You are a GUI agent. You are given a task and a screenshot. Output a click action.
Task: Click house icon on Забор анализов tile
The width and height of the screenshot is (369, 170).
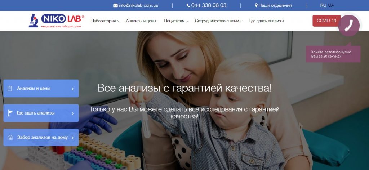coord(10,137)
